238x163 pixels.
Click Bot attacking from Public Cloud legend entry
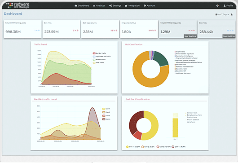(194, 116)
